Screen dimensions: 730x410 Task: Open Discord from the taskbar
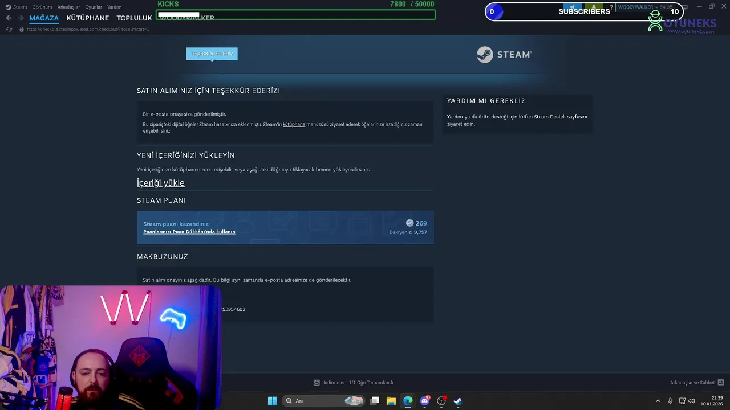click(424, 401)
